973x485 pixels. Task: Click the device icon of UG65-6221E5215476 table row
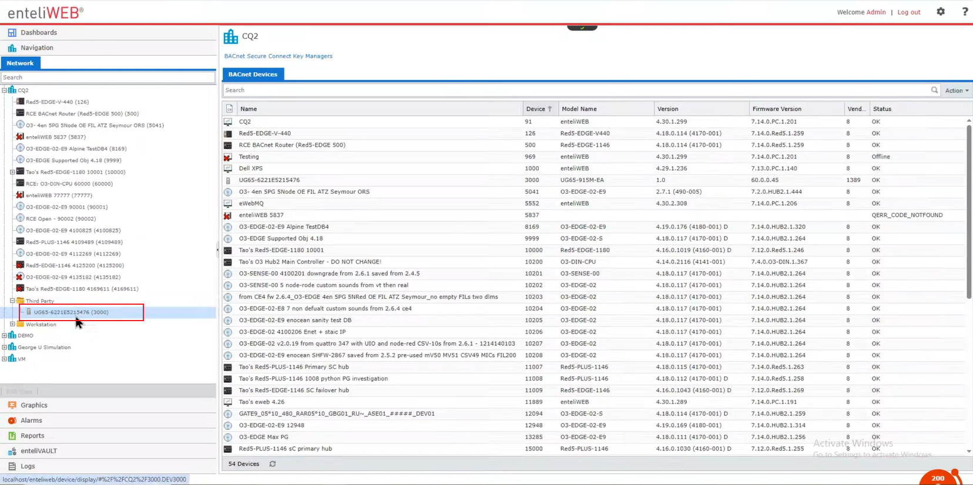click(x=228, y=180)
